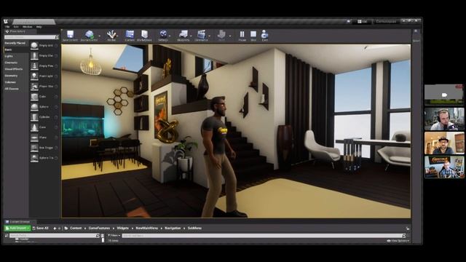Select the Empty Character icon
Viewport: 466px width, 262px height.
pos(34,55)
